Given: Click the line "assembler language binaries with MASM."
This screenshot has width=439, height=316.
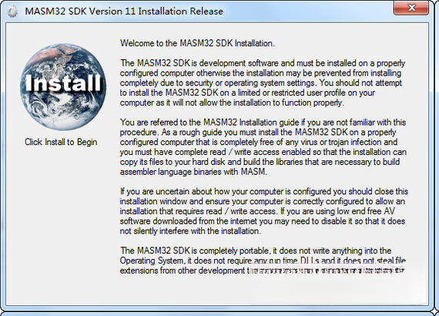Looking at the screenshot, I should click(x=194, y=172).
